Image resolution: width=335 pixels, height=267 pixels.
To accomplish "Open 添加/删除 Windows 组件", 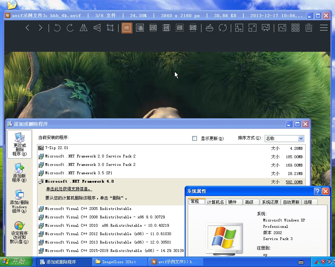I will pos(20,201).
